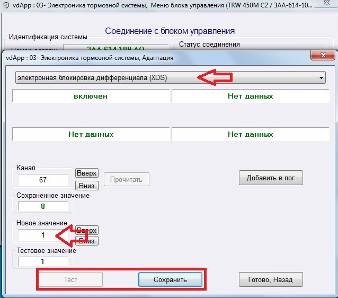Close the main vdApp control unit window
Image resolution: width=338 pixels, height=298 pixels.
pyautogui.click(x=327, y=3)
